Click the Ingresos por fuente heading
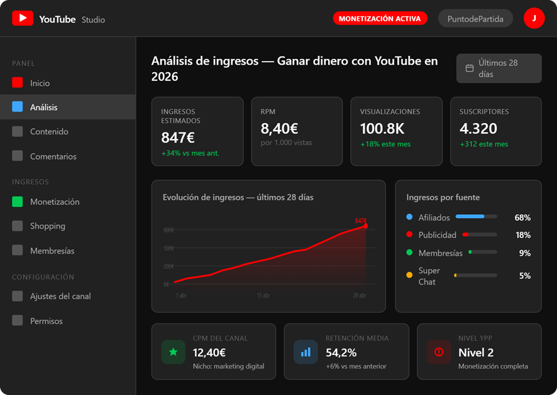 (x=443, y=197)
